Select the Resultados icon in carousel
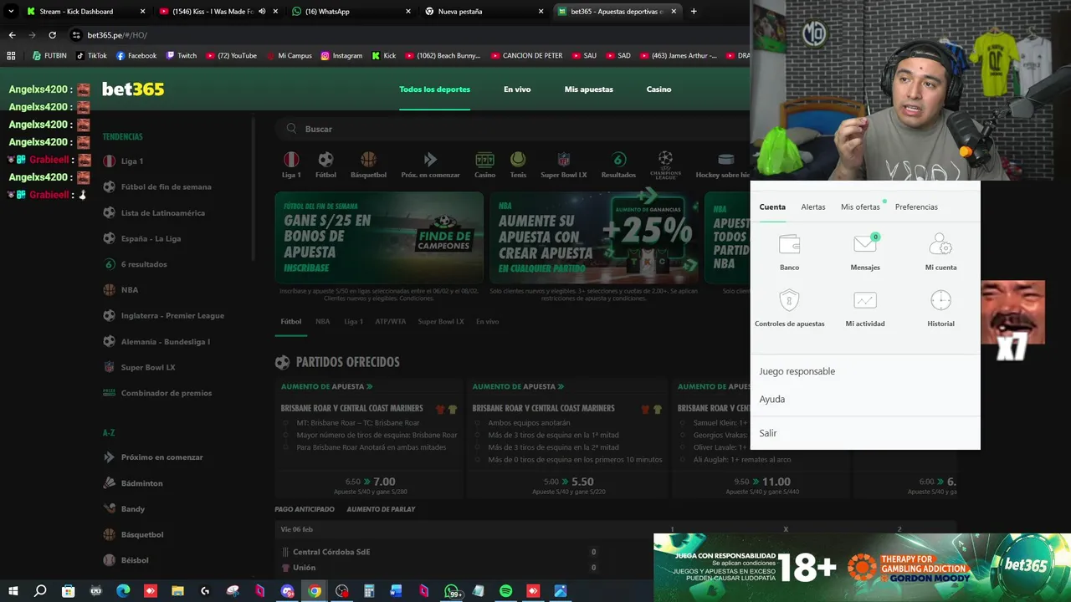Screen dimensions: 1071x602 pyautogui.click(x=618, y=160)
